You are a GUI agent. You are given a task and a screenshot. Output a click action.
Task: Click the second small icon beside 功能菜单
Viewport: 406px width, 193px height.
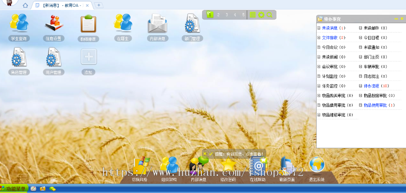[x=43, y=188]
